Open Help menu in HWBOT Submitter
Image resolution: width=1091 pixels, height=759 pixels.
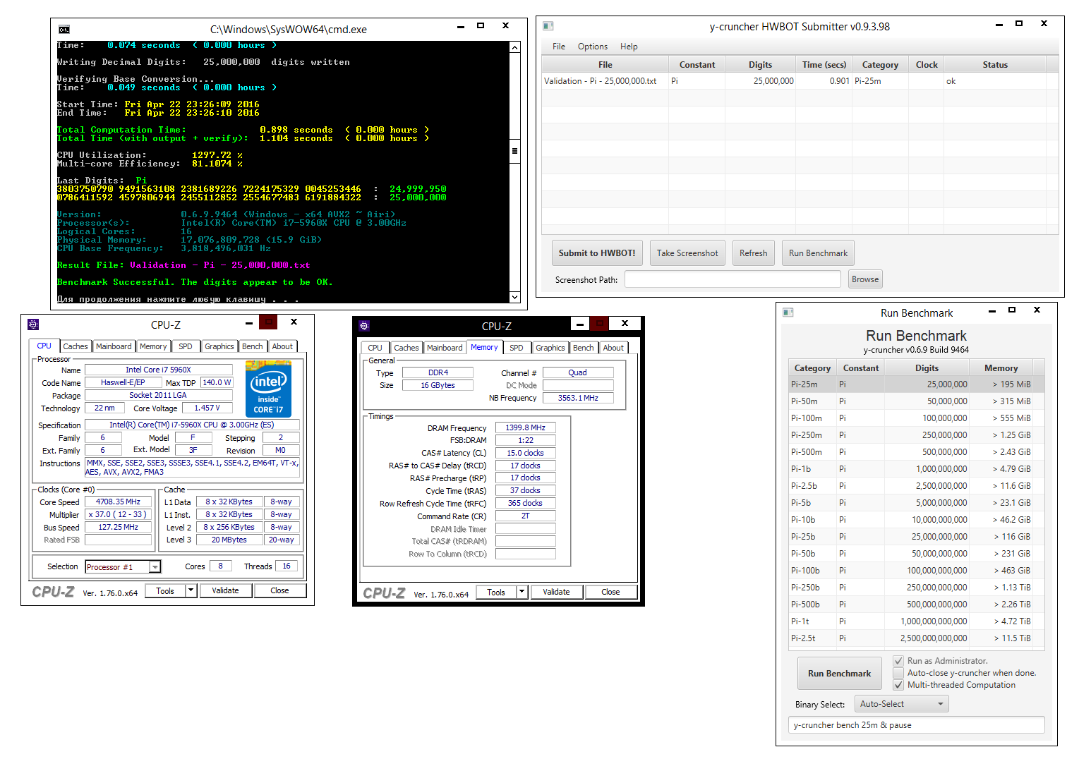(x=629, y=47)
